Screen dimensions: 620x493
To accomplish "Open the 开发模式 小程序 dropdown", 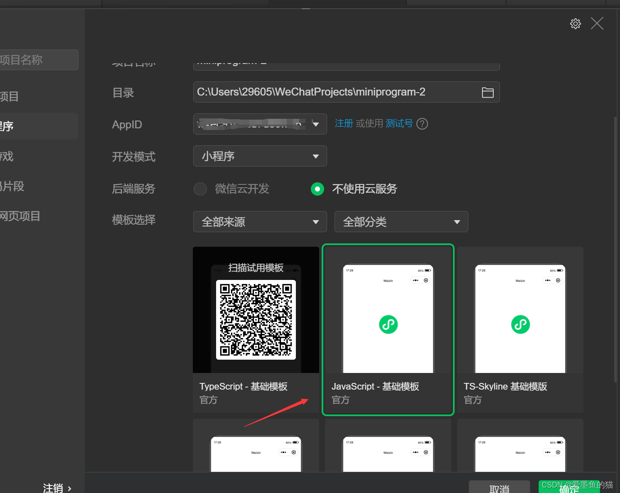I will coord(260,156).
